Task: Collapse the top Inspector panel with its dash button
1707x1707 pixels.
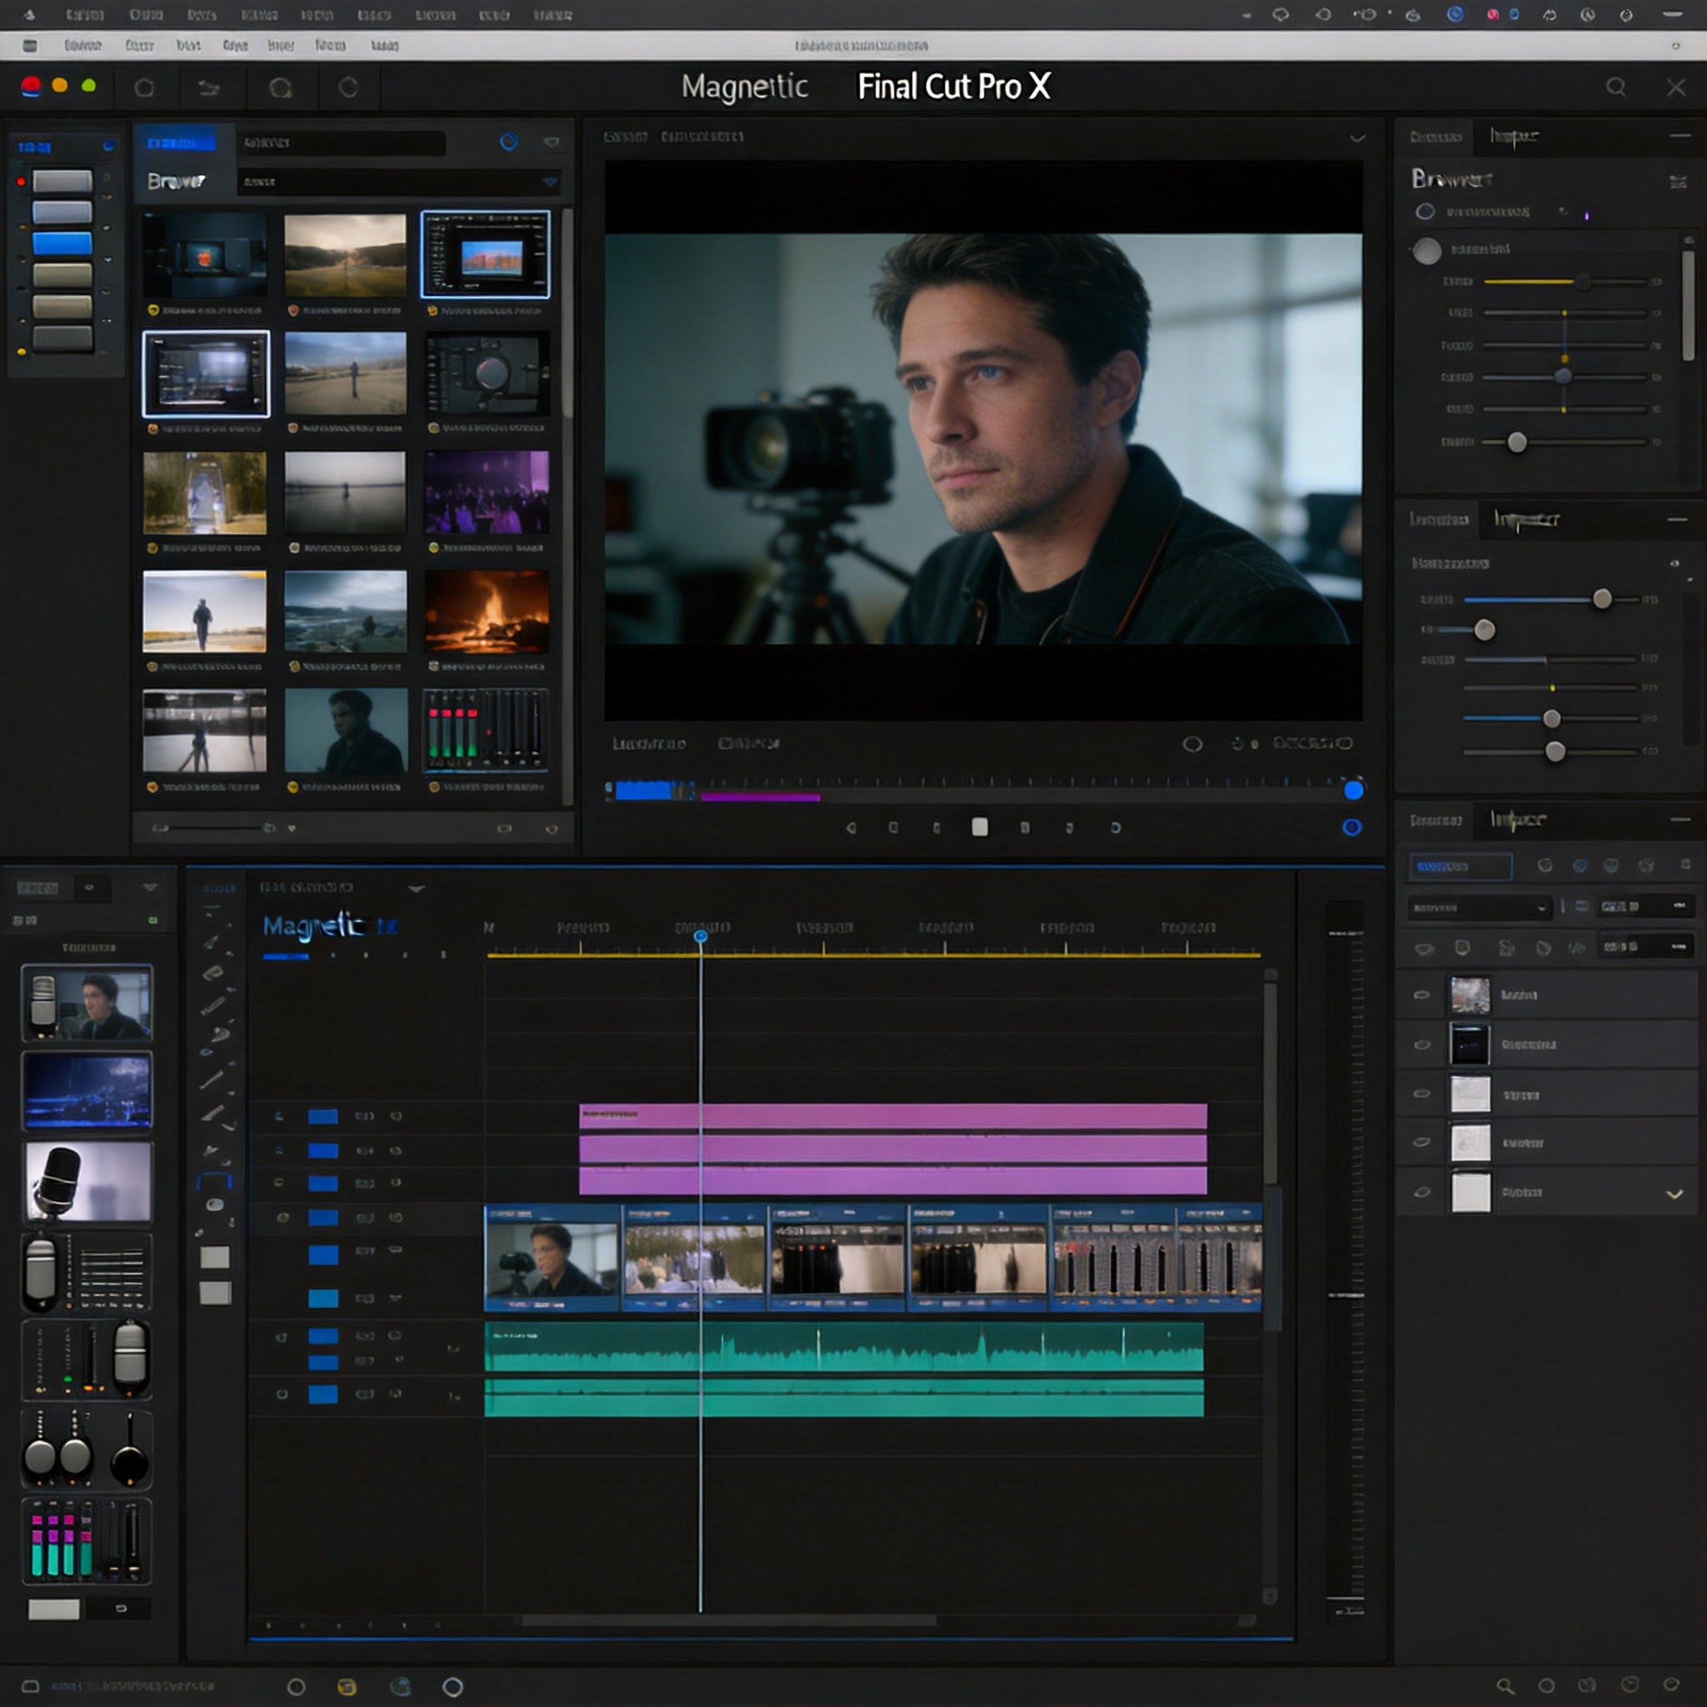Action: click(x=1679, y=135)
